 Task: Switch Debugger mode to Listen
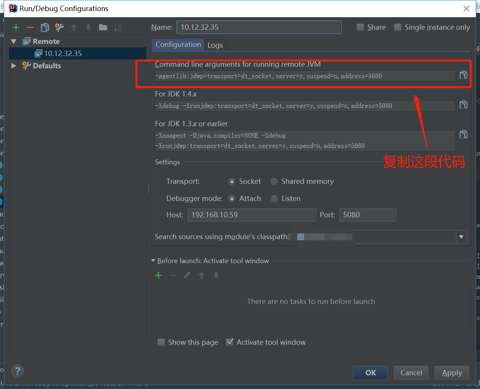(x=274, y=199)
